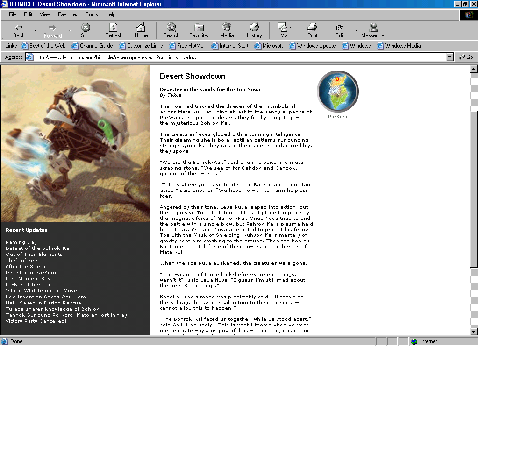Open Internet Start shortcut
The image size is (514, 467).
pyautogui.click(x=230, y=46)
